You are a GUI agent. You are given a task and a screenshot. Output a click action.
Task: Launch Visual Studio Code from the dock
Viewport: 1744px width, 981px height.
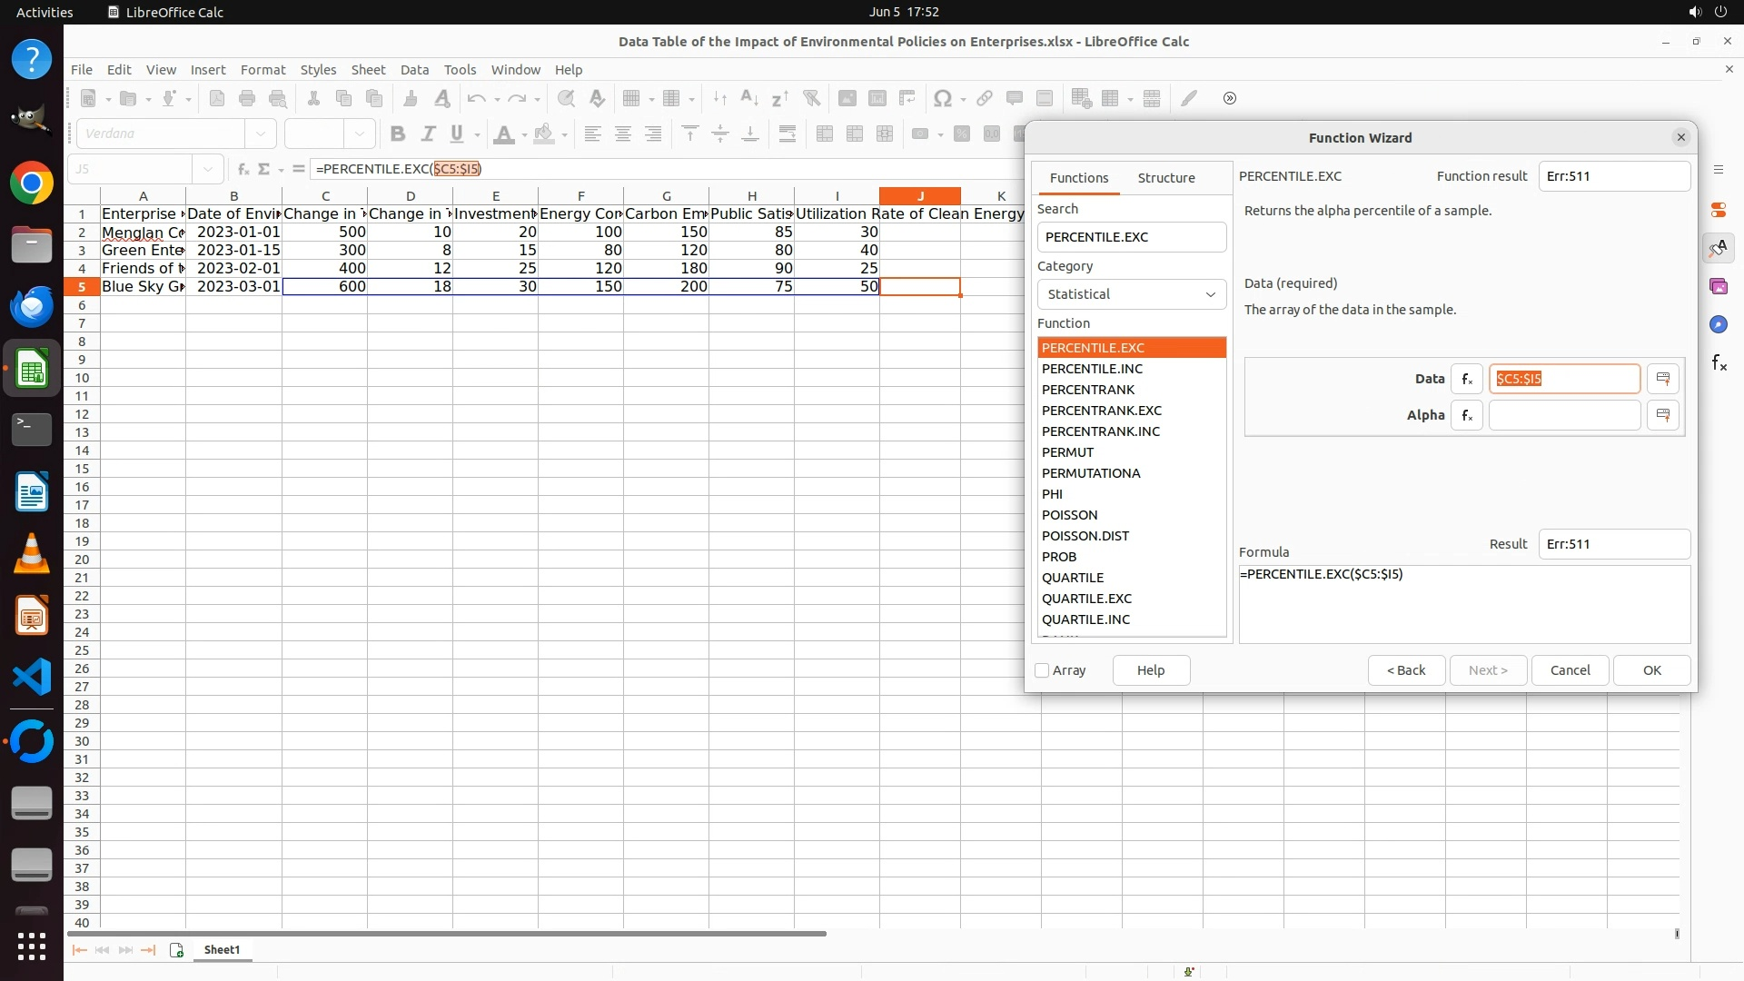pos(32,678)
